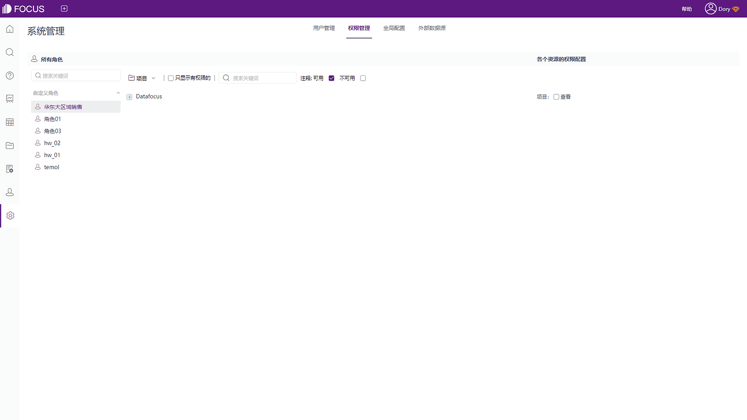The width and height of the screenshot is (747, 420).
Task: Switch to 权限管理 tab
Action: [x=359, y=28]
